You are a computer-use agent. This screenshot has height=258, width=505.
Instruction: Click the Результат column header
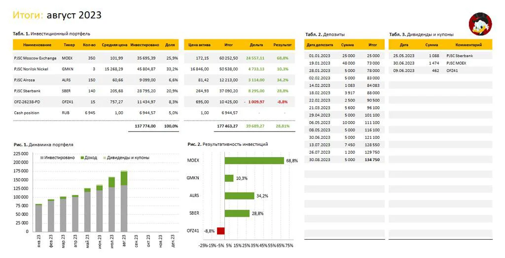pos(282,45)
